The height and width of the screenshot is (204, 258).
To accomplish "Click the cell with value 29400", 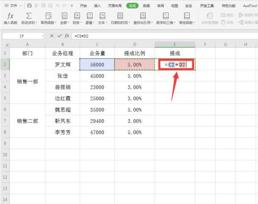I will click(x=97, y=121).
